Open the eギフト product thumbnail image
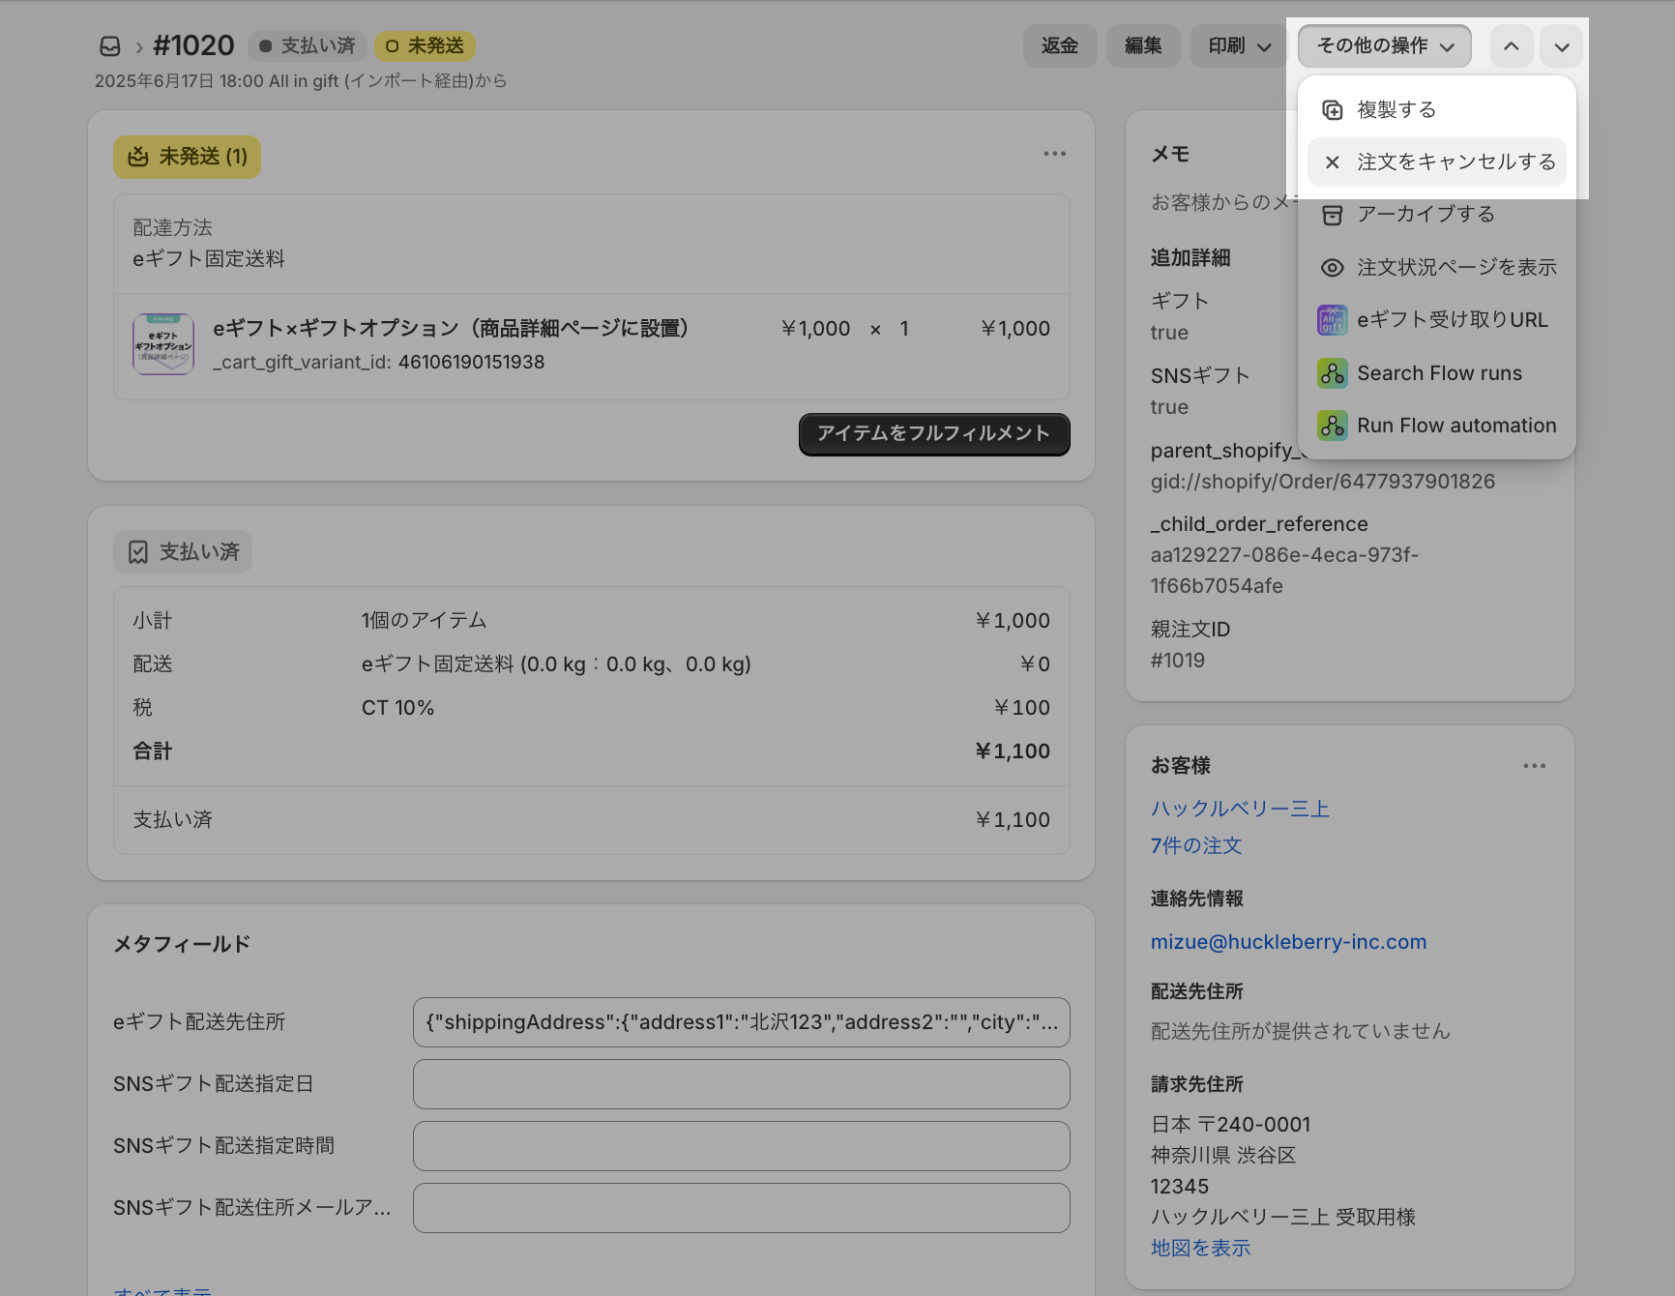Viewport: 1675px width, 1296px height. tap(163, 344)
